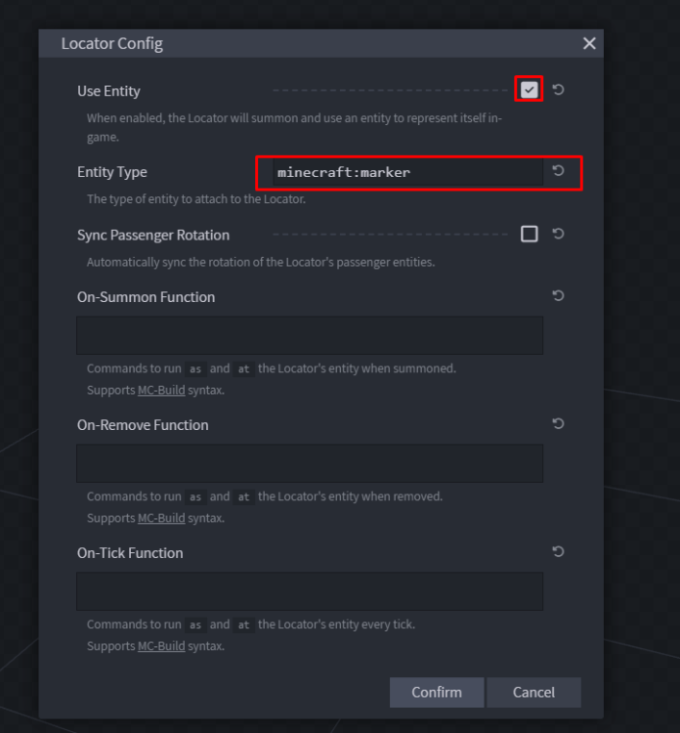Screen dimensions: 680x733
Task: Open MC-Build link under On-Summon Function
Action: point(161,390)
